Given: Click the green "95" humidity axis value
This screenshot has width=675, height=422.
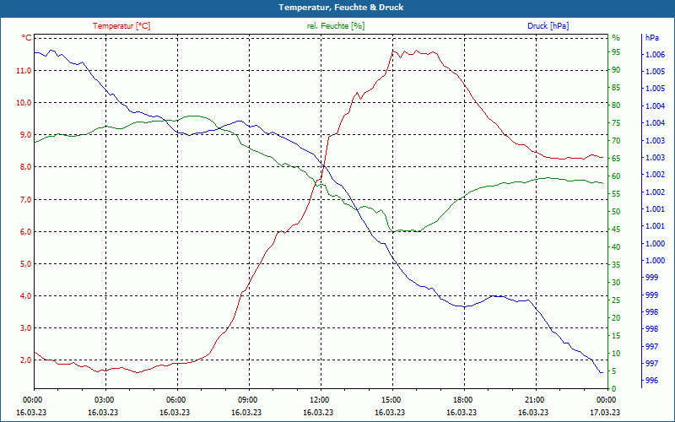Looking at the screenshot, I should [616, 52].
